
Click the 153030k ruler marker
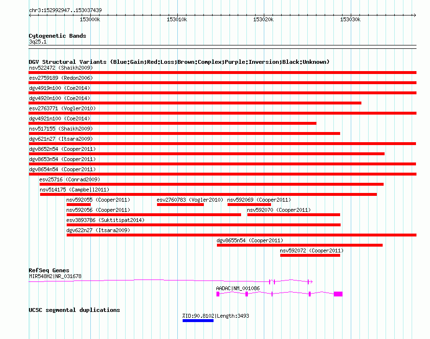[x=350, y=19]
